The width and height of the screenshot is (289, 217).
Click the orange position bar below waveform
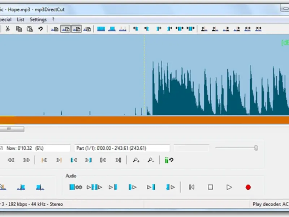[x=144, y=120]
